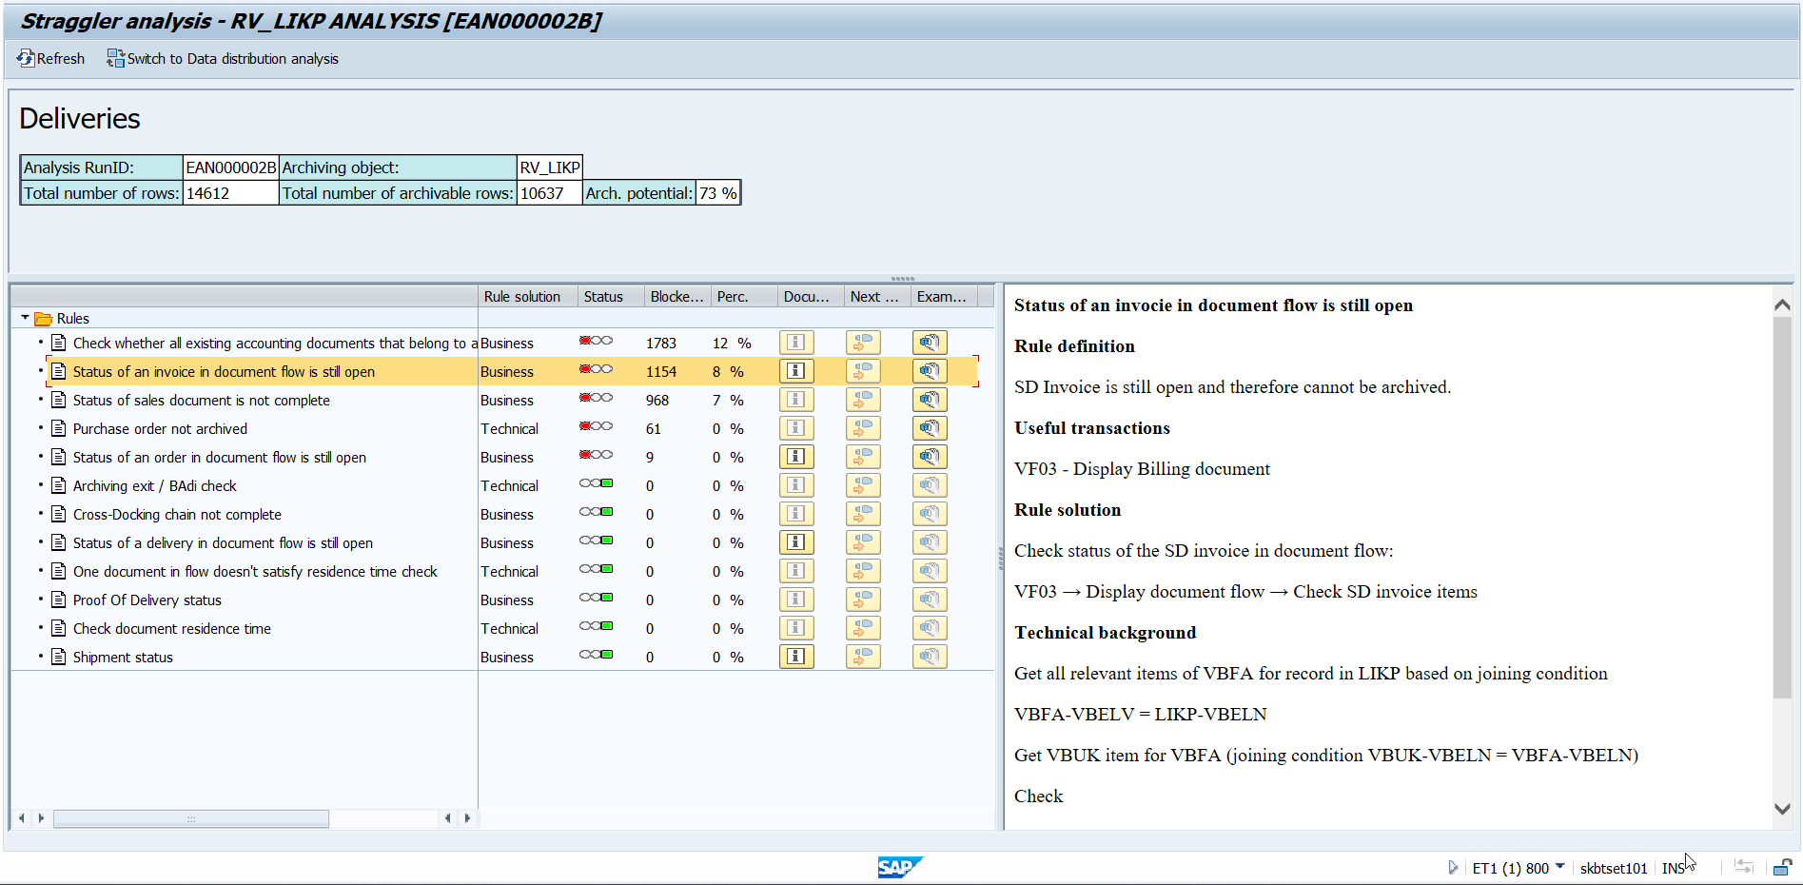Click Next step icon for accounting documents rule
The height and width of the screenshot is (885, 1803).
863,343
